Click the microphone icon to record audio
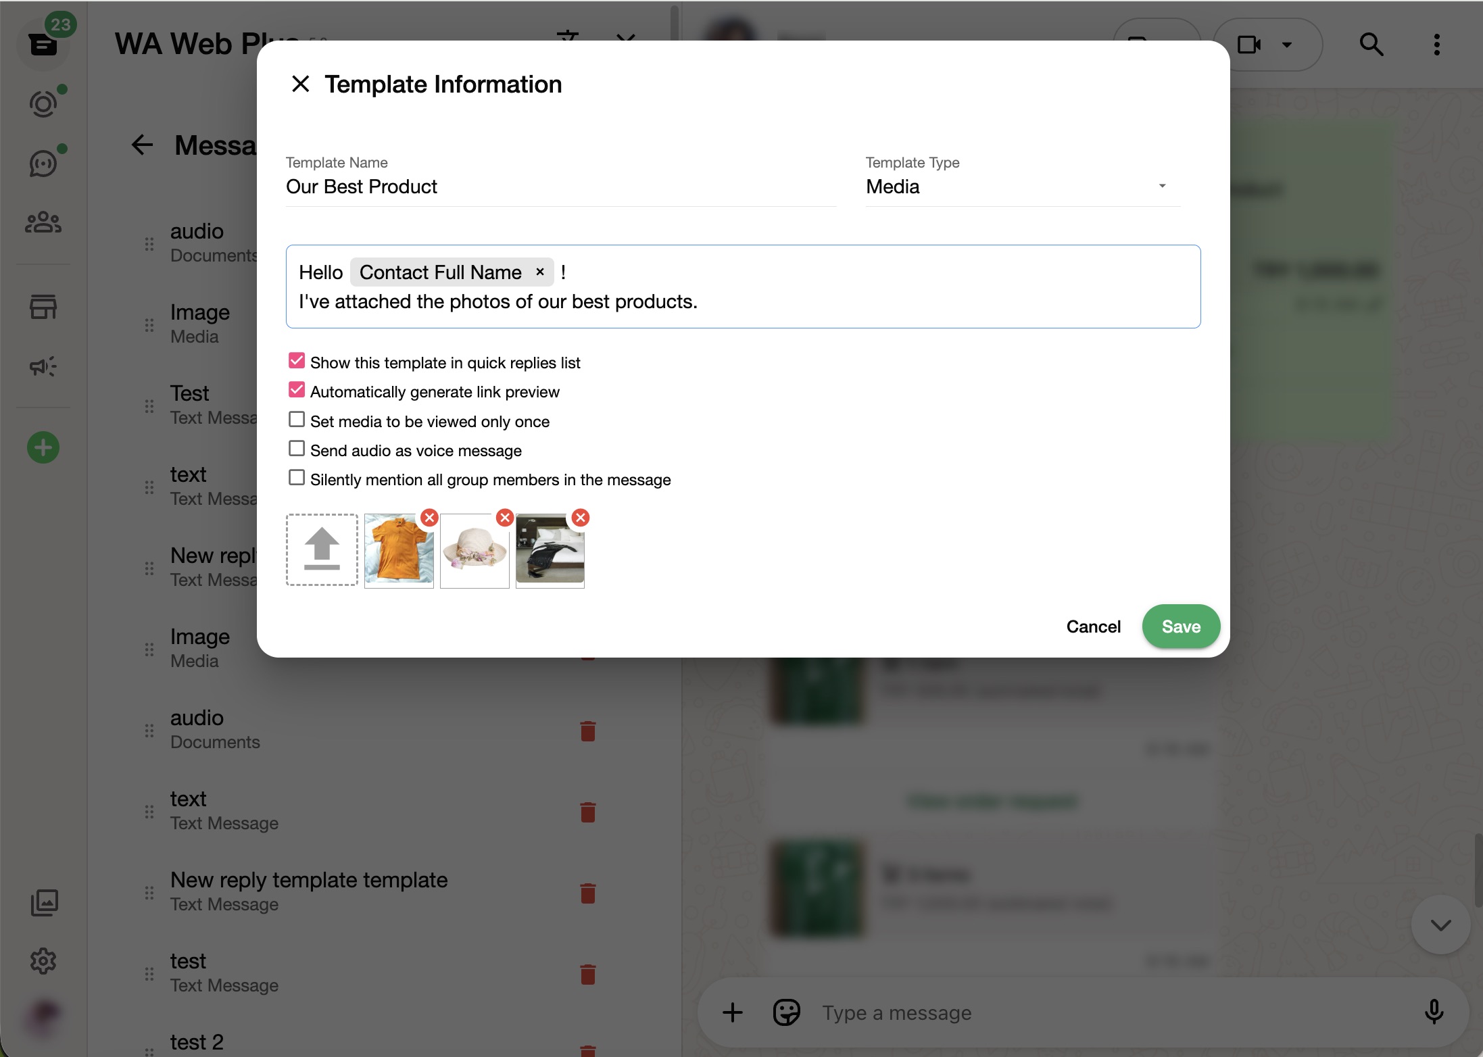The width and height of the screenshot is (1483, 1057). tap(1434, 1012)
